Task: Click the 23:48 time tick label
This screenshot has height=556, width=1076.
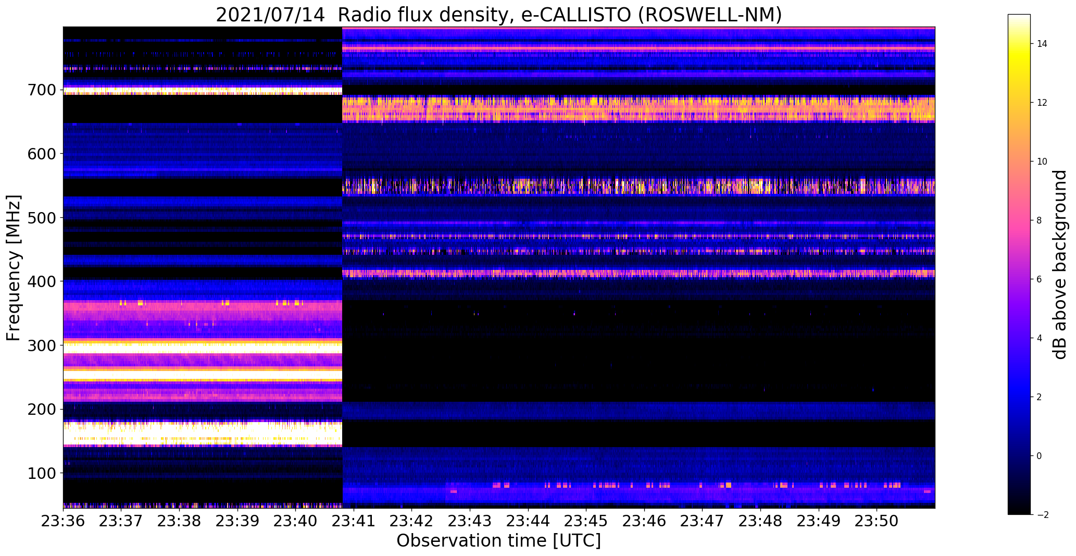Action: 760,521
